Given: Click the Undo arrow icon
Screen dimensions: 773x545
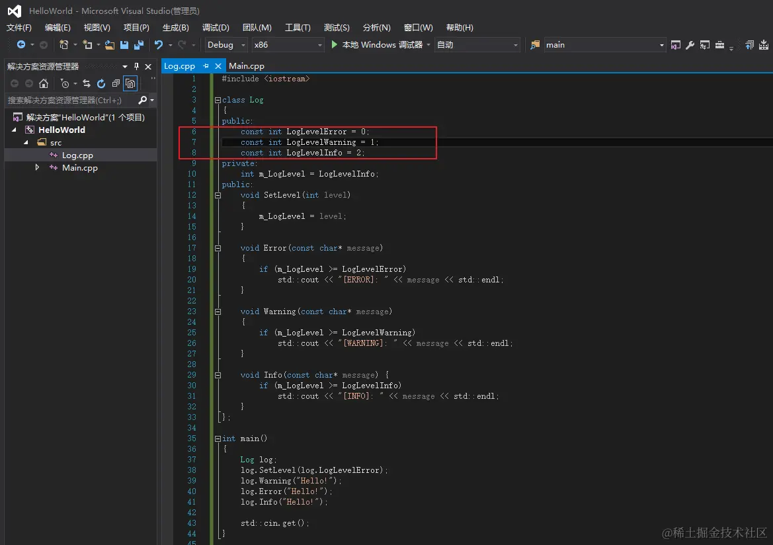Looking at the screenshot, I should click(159, 45).
